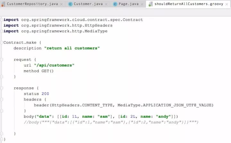Select the shouldReturnAllCustomers.groovy tab

[189, 4]
